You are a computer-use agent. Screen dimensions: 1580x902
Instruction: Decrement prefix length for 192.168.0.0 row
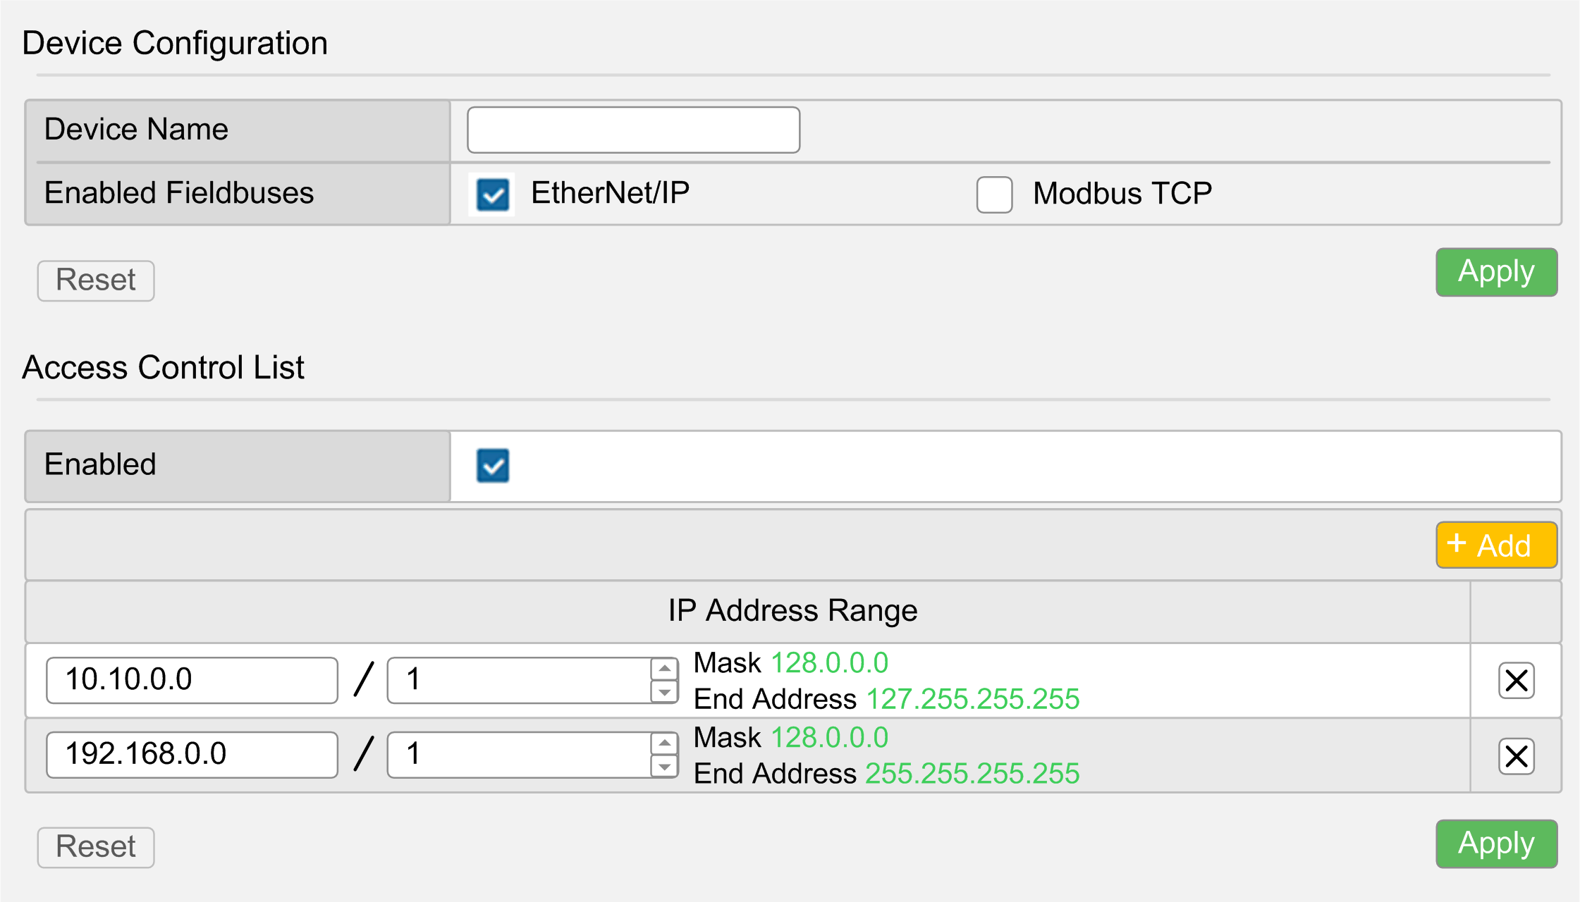(x=664, y=767)
